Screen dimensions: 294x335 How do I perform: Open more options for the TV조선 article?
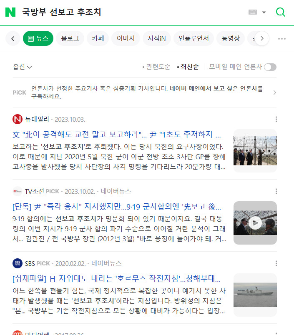click(x=276, y=191)
